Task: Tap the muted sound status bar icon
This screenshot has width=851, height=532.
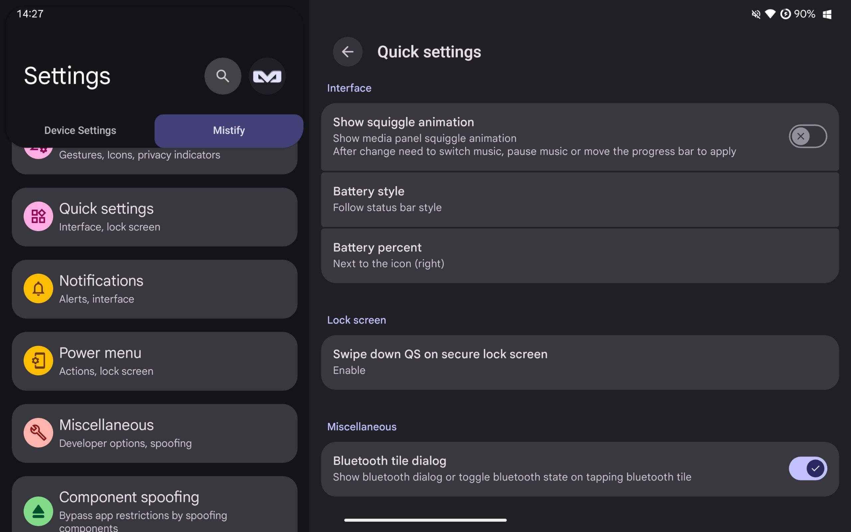Action: click(x=756, y=14)
